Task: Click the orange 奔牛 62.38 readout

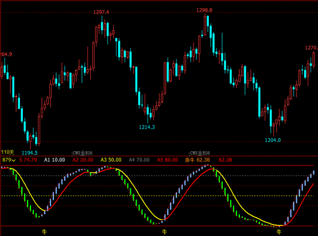Action: coord(197,160)
